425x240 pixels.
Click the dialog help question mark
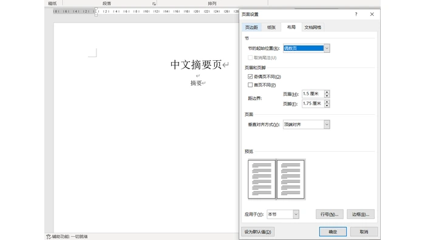coord(356,14)
